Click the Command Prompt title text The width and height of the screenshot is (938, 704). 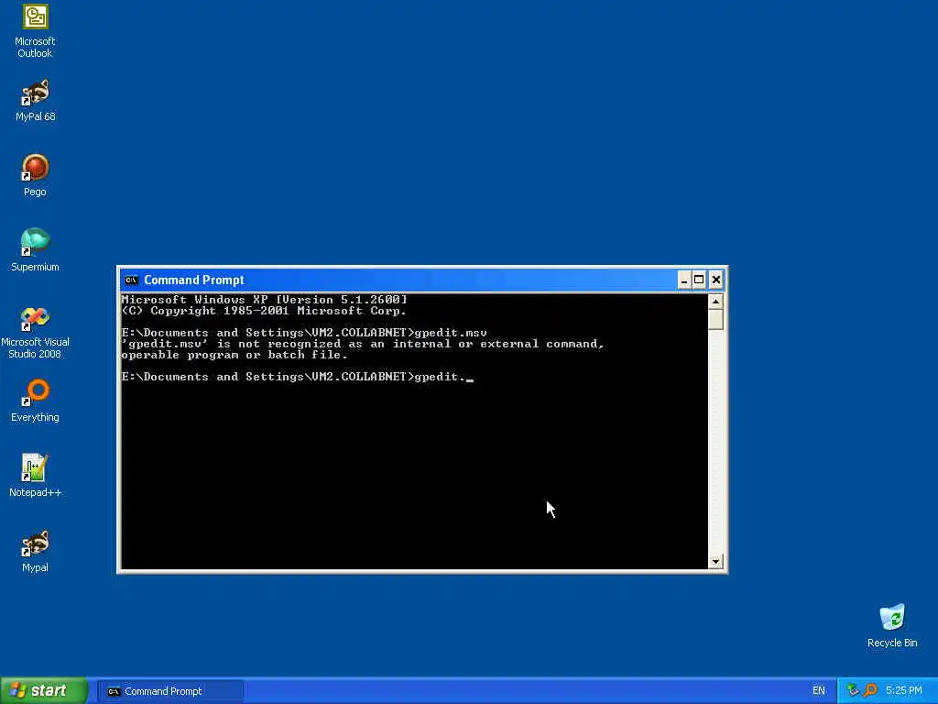[x=194, y=280]
